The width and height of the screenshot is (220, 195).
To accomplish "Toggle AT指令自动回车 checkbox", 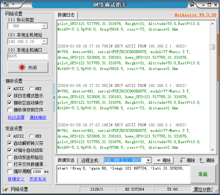I will pyautogui.click(x=10, y=150).
